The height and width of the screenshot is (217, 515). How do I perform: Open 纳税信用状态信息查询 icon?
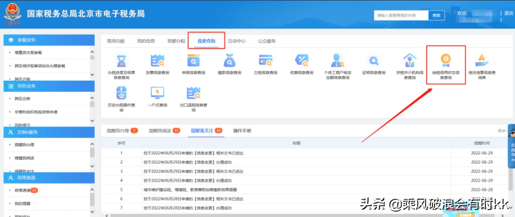click(446, 60)
